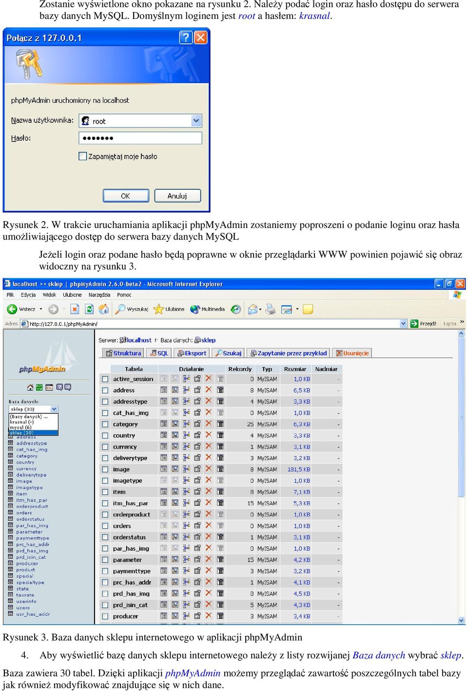Click the Przejdź go button

point(424,324)
